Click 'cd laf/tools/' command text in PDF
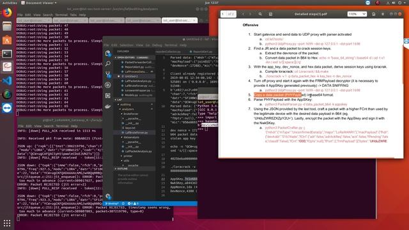Viewport: 409px width, 230px height. click(274, 39)
